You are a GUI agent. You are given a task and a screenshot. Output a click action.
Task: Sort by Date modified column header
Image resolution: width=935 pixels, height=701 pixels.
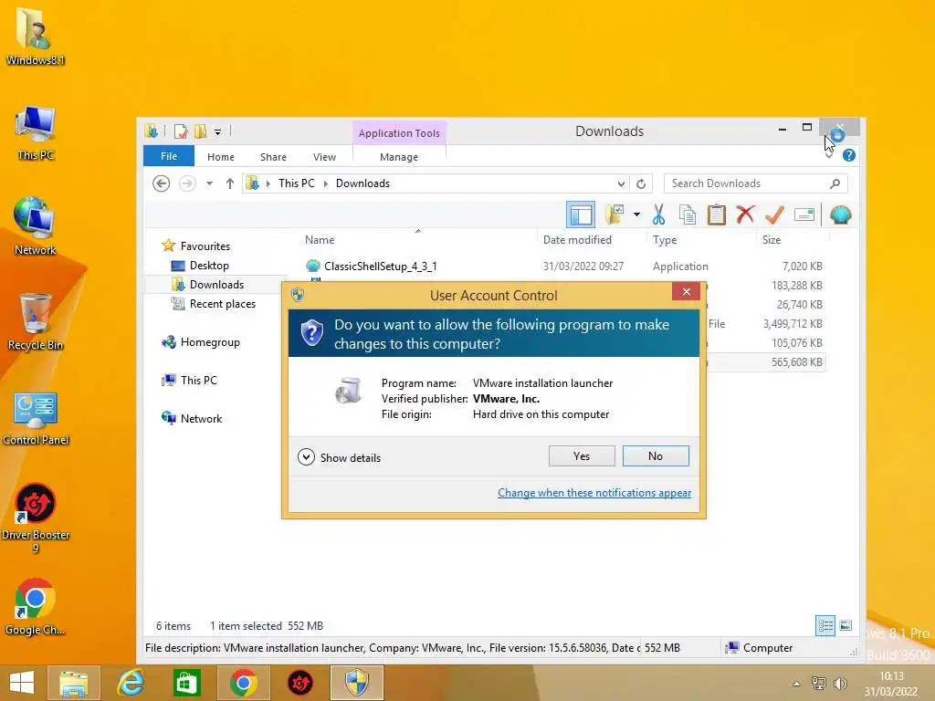pyautogui.click(x=577, y=240)
